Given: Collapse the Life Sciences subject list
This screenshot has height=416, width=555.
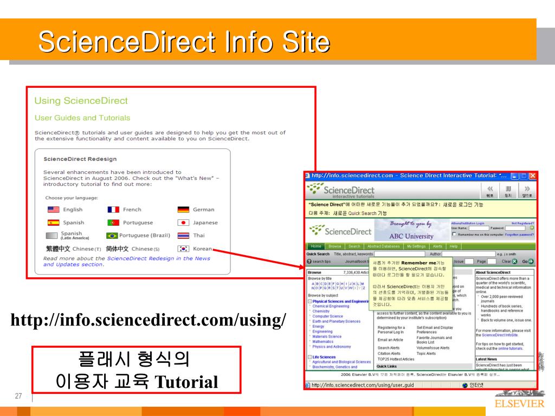Looking at the screenshot, I should coord(309,357).
